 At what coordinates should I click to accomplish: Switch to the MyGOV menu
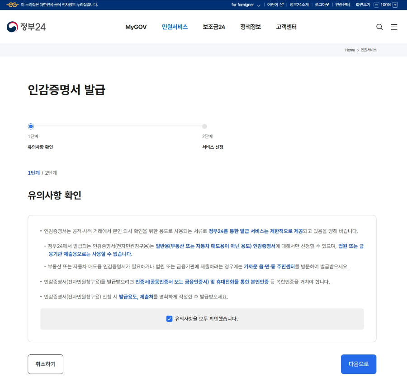pos(136,27)
